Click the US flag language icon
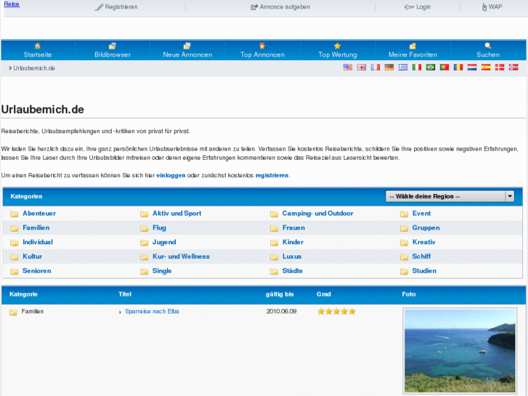The image size is (528, 396). pos(348,68)
